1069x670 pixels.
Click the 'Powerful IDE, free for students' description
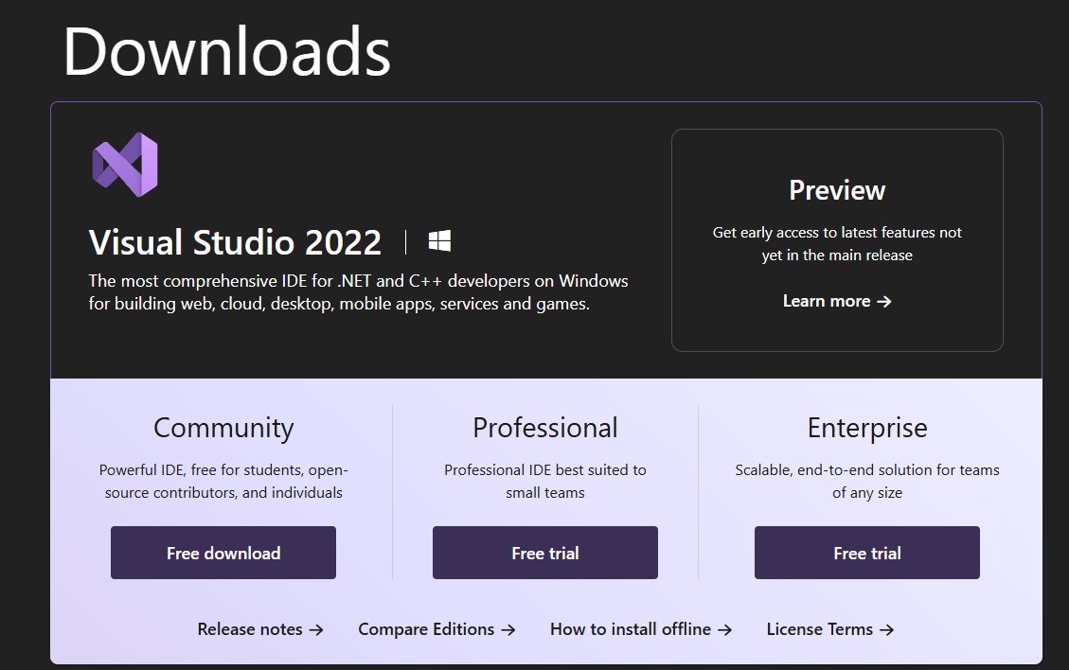[223, 481]
